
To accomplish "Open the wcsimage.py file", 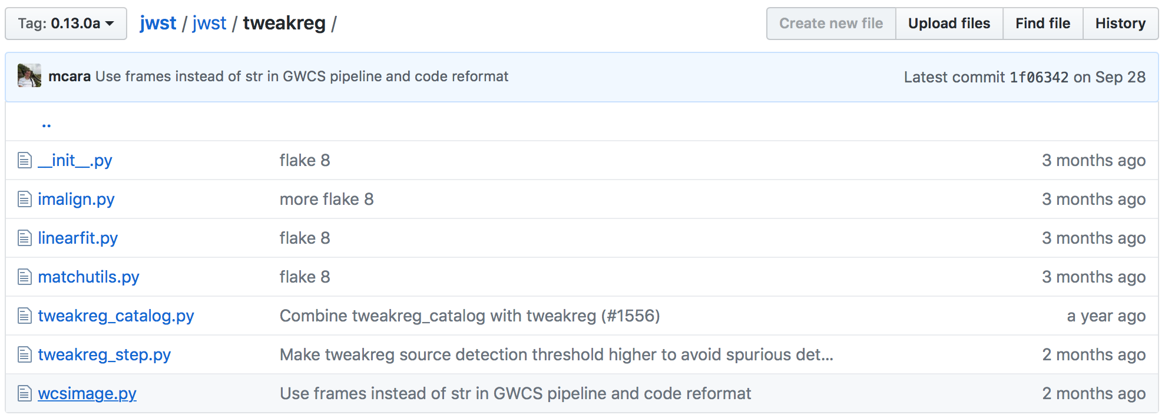I will (87, 393).
